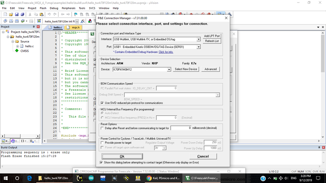Click the Save All icon
This screenshot has width=326, height=183.
(x=22, y=14)
